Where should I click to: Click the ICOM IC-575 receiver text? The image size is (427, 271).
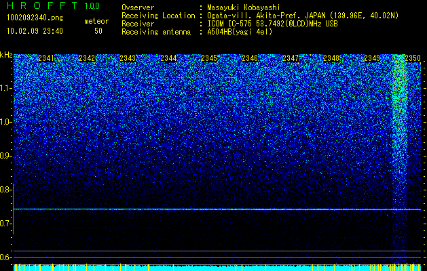click(x=272, y=24)
